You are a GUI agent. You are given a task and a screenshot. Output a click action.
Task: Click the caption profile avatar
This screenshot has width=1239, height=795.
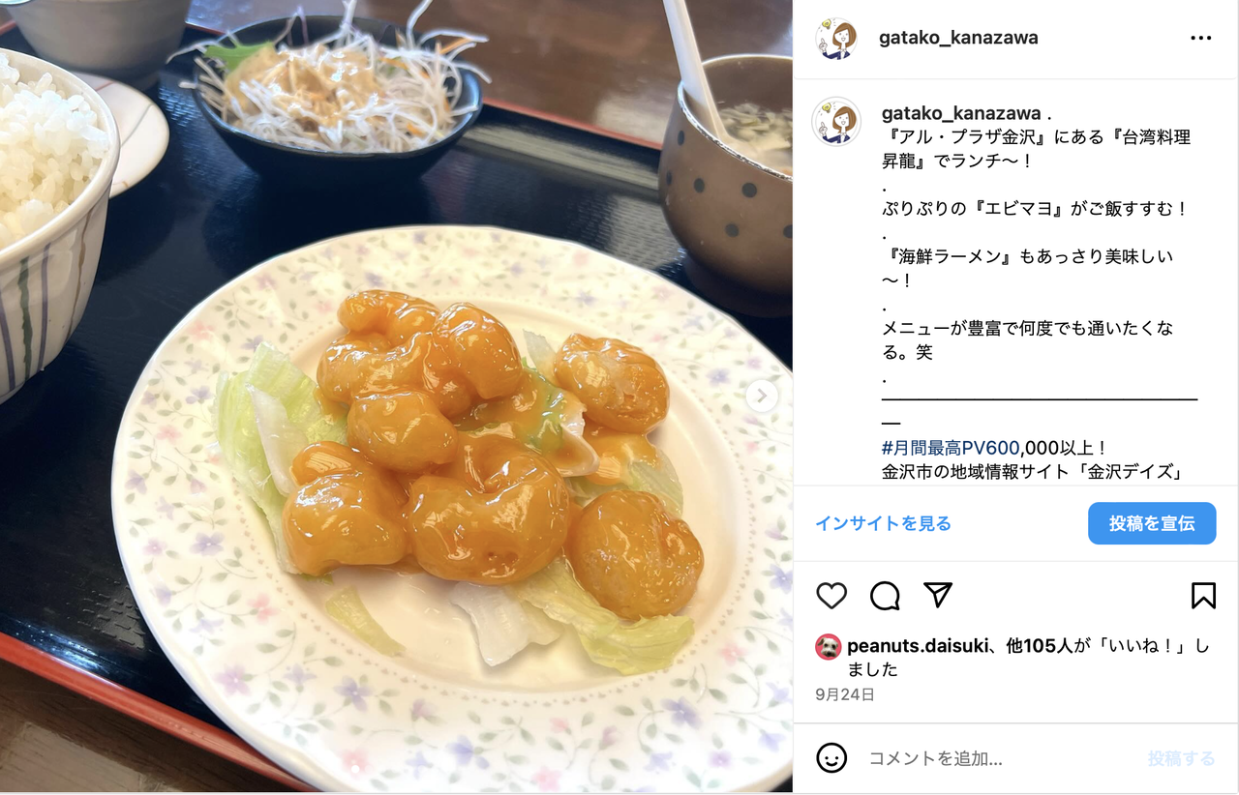pos(836,122)
